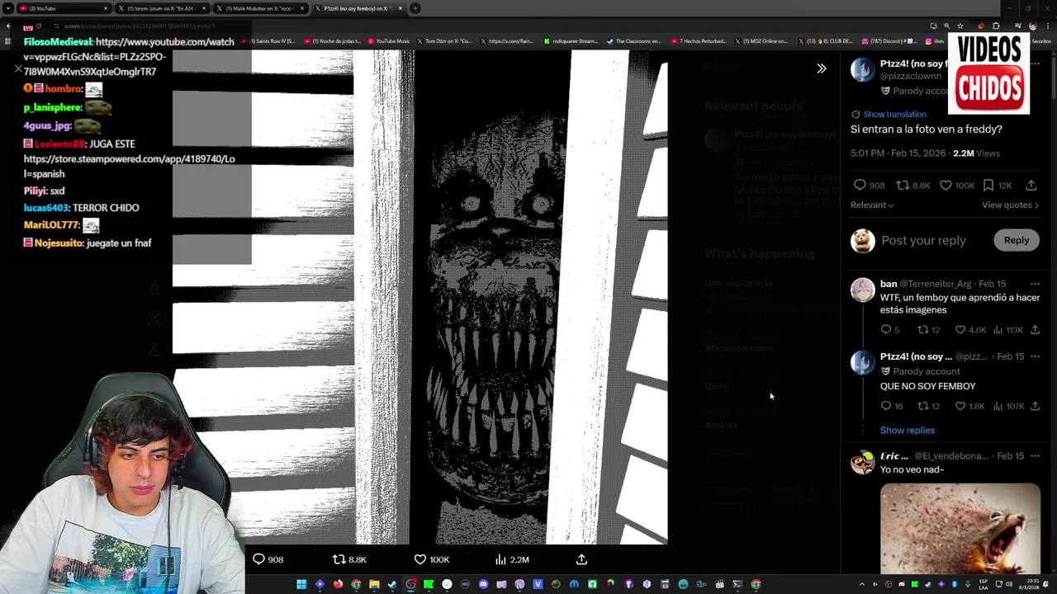Open pizzaclownn's avatar on main post
This screenshot has width=1057, height=594.
click(863, 70)
